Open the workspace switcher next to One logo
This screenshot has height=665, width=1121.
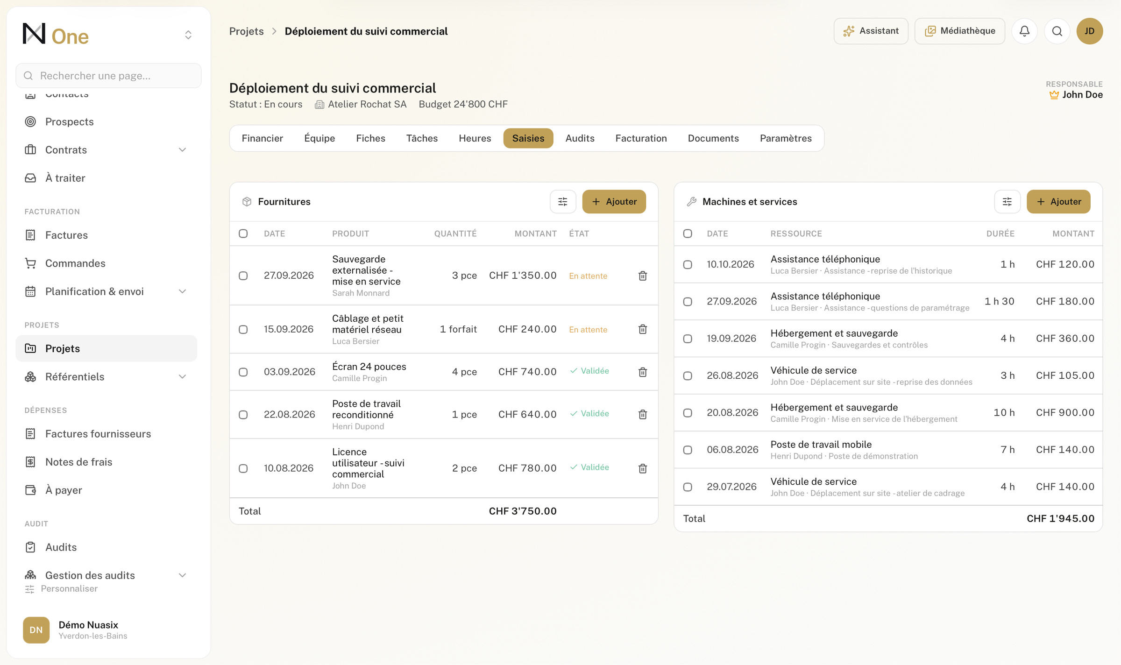tap(188, 35)
